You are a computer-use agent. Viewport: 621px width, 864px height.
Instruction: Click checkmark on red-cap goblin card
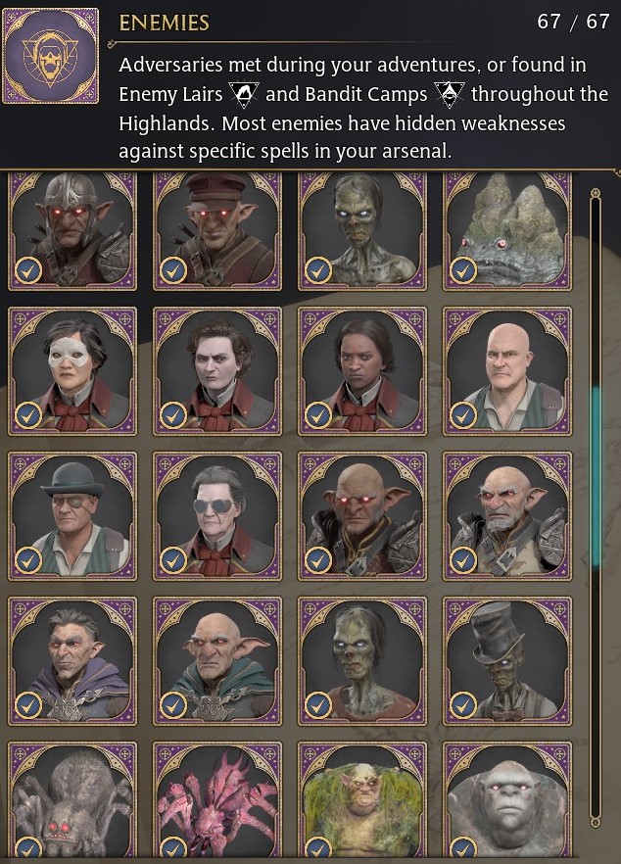(x=173, y=270)
